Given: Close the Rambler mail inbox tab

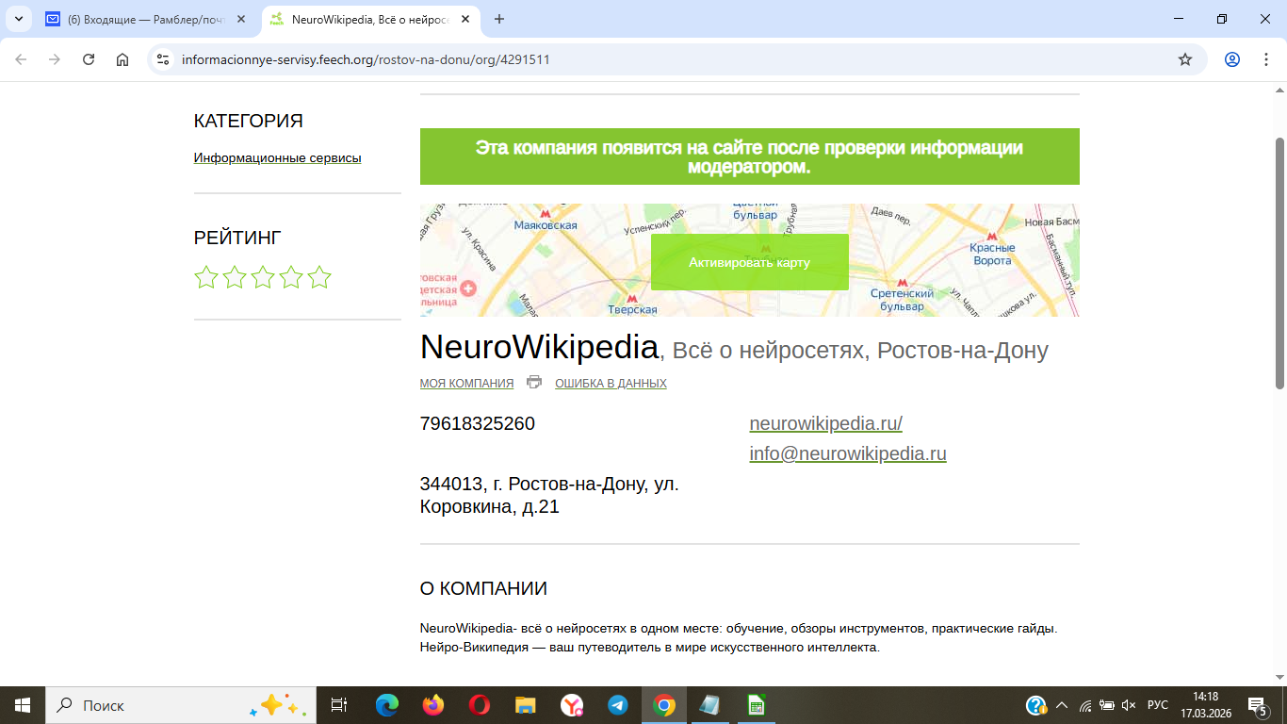Looking at the screenshot, I should pyautogui.click(x=241, y=19).
